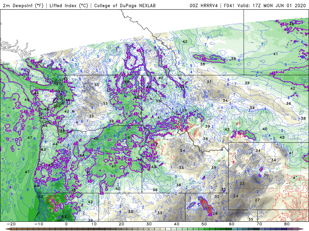Click the black dewpoint value "27" on the map

point(257,200)
